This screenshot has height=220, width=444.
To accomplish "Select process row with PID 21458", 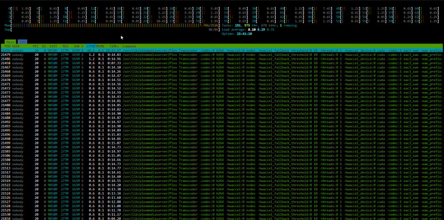I will pos(222,63).
